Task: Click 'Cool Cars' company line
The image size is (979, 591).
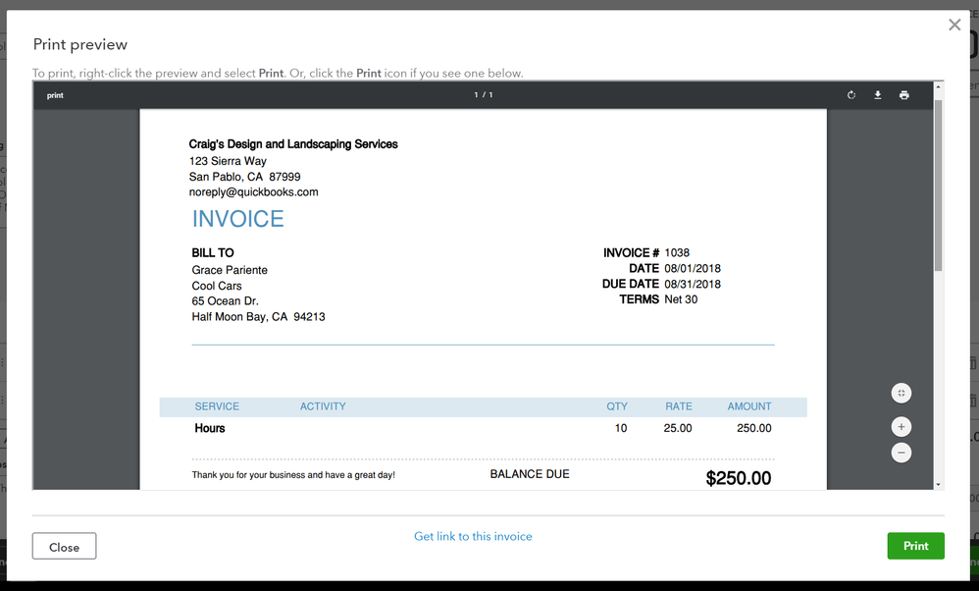Action: [217, 286]
